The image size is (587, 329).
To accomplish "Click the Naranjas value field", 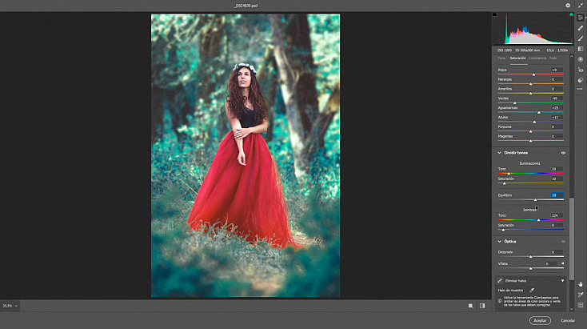I will pos(557,79).
